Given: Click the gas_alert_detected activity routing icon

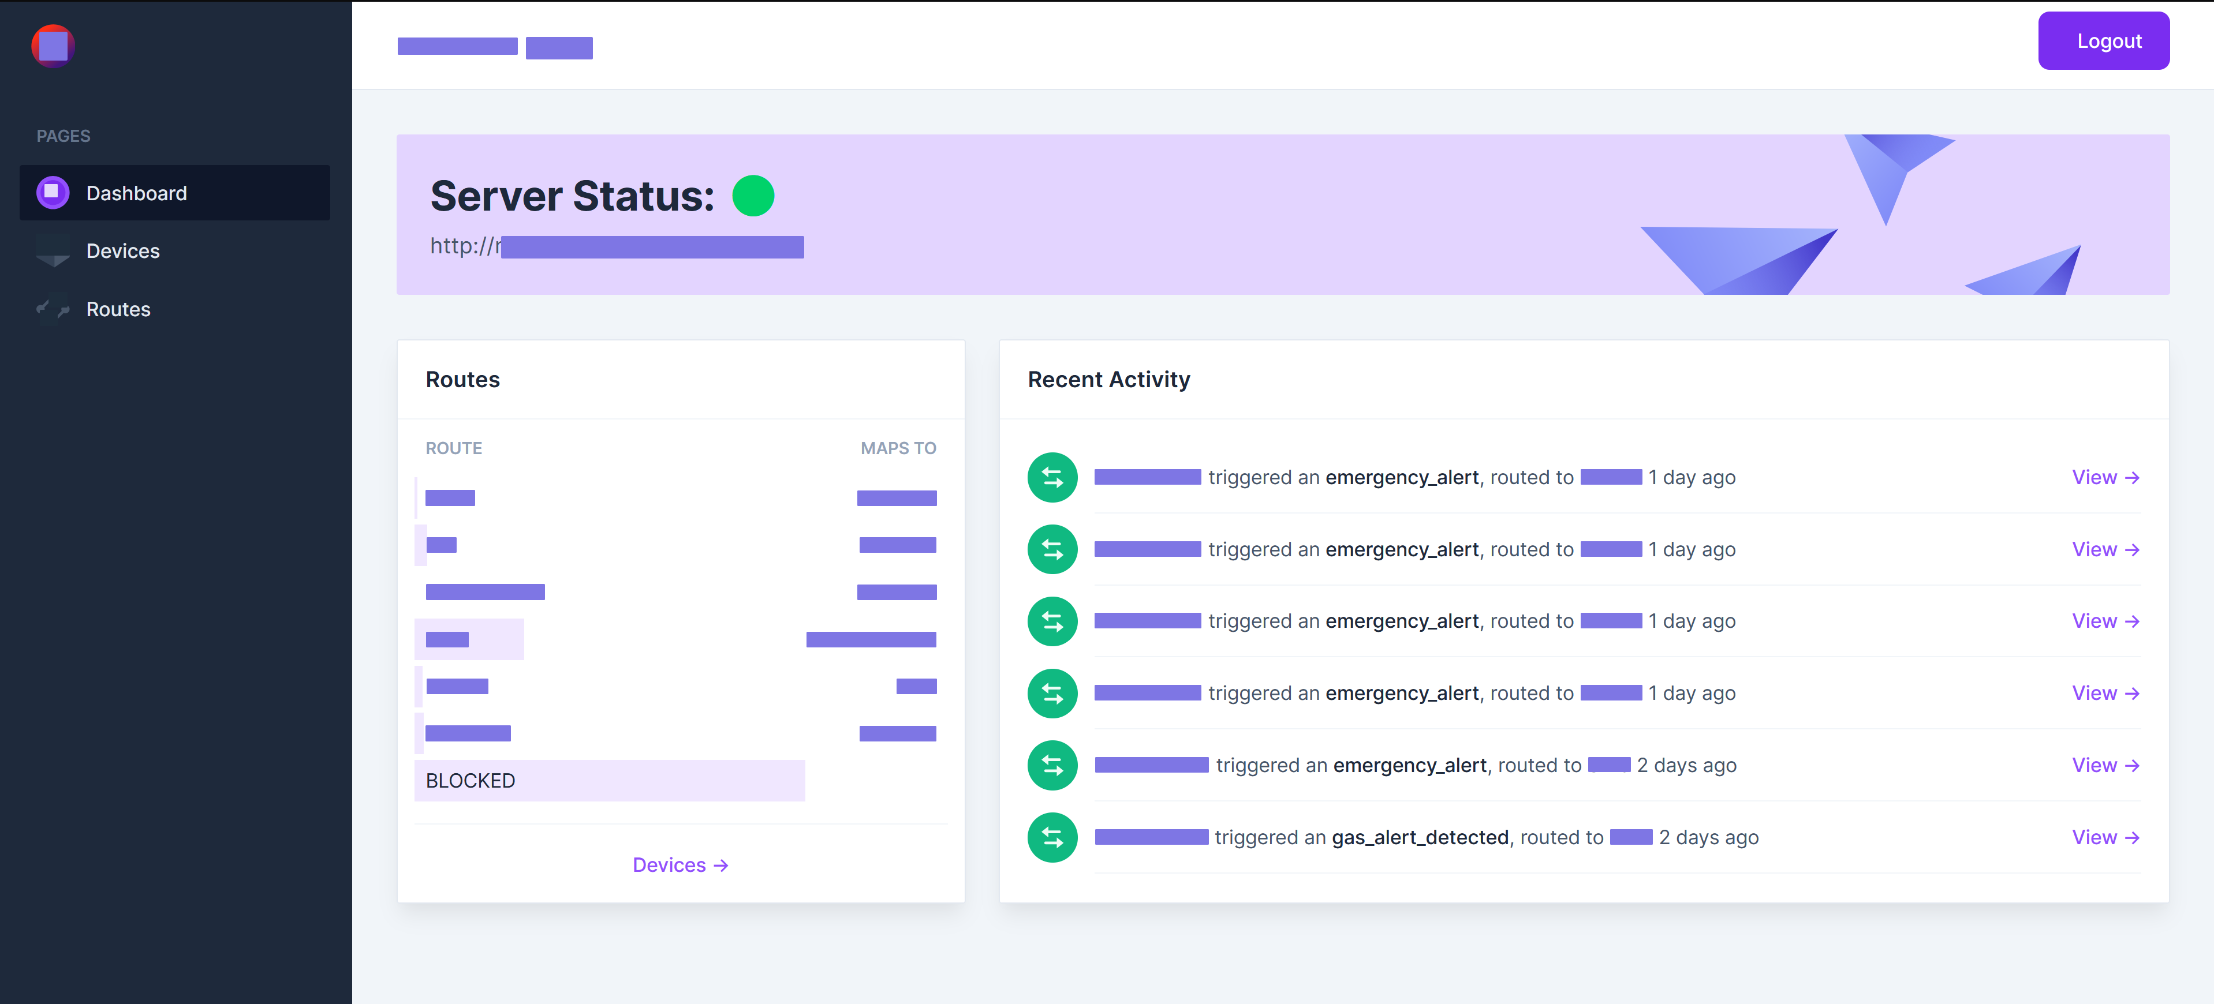Looking at the screenshot, I should pos(1052,837).
